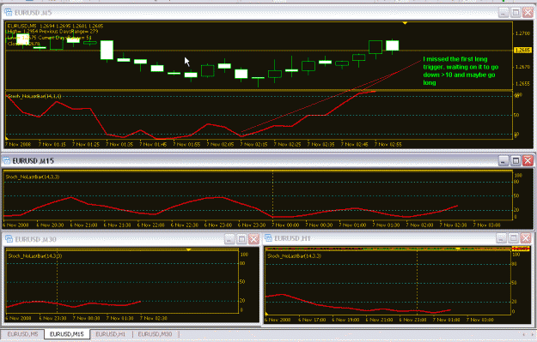Viewport: 537px width, 342px height.
Task: Click the M5 chart shift triangle marker
Action: pos(405,23)
